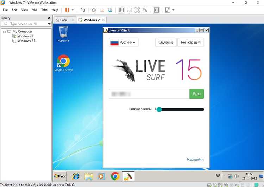The width and height of the screenshot is (264, 187).
Task: Open the snapshot manager toolbar icon
Action: coord(110,10)
